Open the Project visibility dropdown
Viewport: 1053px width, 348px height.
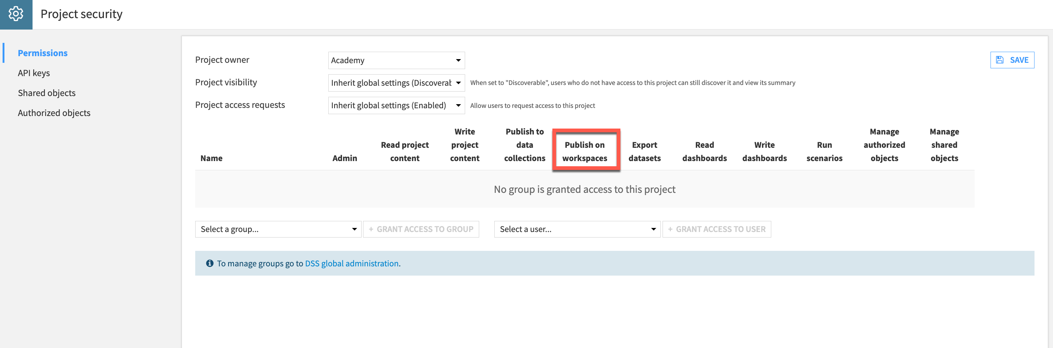tap(396, 83)
